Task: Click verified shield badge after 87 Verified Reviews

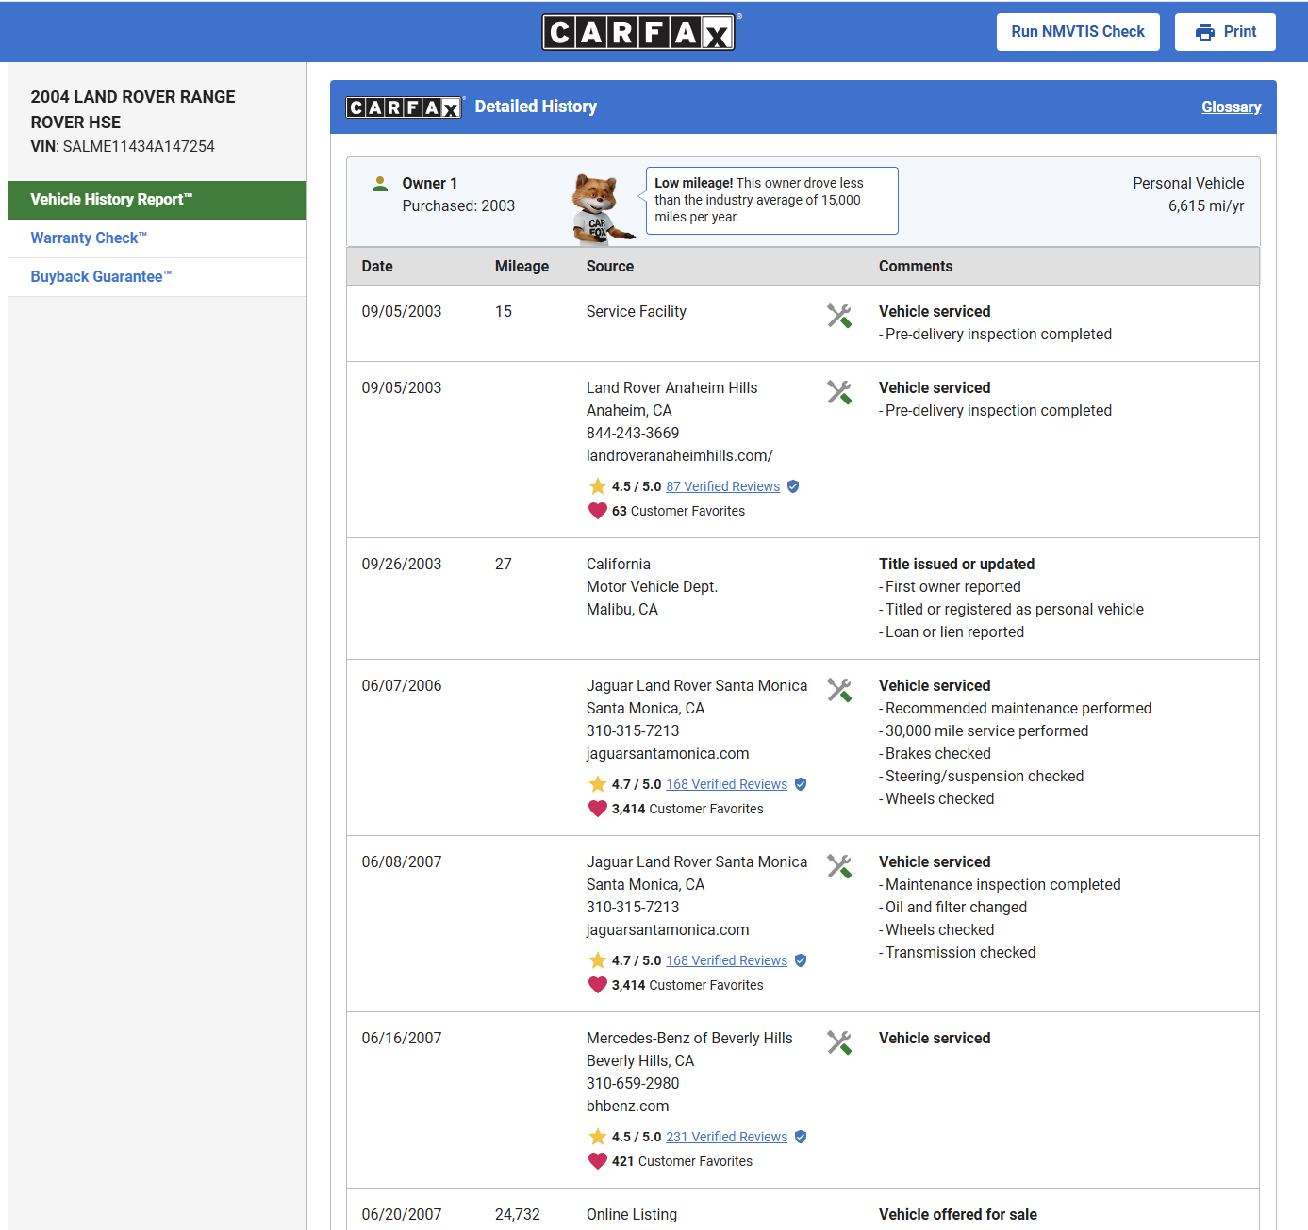Action: (793, 486)
